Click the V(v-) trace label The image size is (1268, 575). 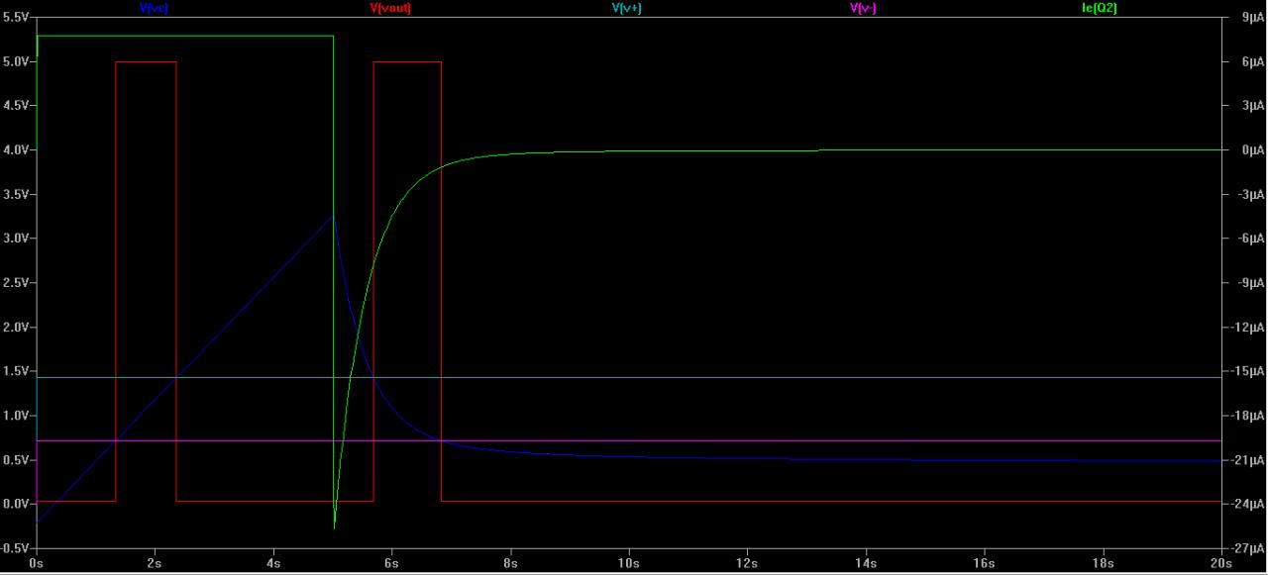click(864, 8)
